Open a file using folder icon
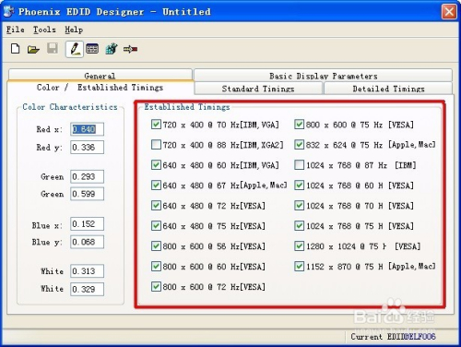Screen dimensions: 461x347 pos(33,49)
